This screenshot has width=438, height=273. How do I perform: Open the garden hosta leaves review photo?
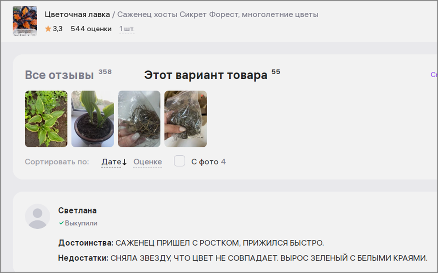point(46,119)
